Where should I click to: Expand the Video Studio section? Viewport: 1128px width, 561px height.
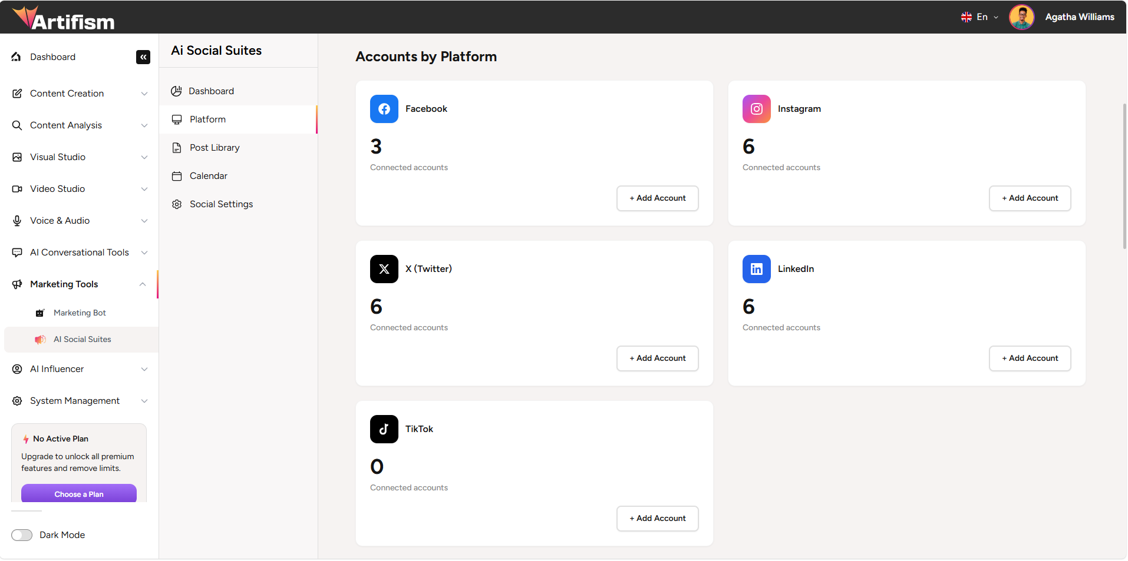tap(80, 189)
